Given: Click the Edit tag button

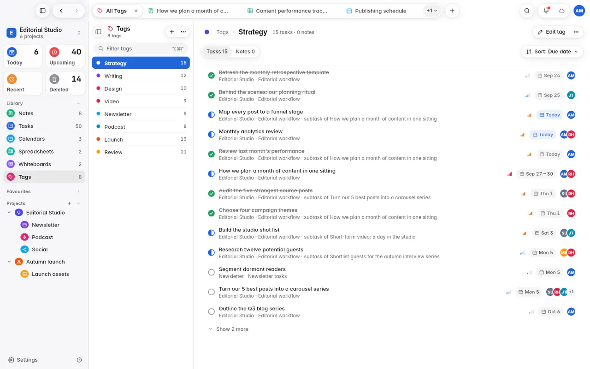Looking at the screenshot, I should [551, 32].
